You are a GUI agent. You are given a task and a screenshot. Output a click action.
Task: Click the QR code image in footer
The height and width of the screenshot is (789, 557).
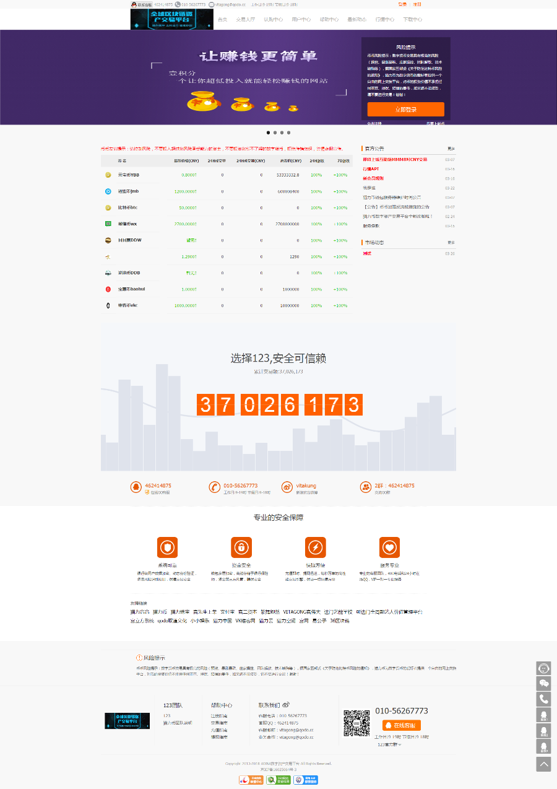[x=356, y=723]
